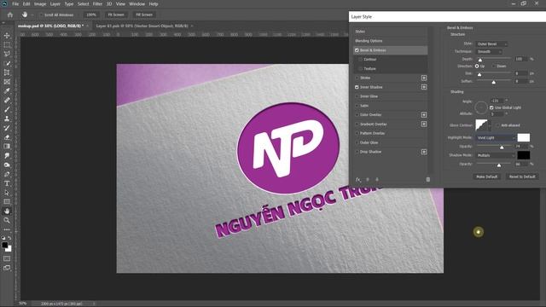Click the Depth slider handle
This screenshot has height=307, width=546.
pos(479,60)
